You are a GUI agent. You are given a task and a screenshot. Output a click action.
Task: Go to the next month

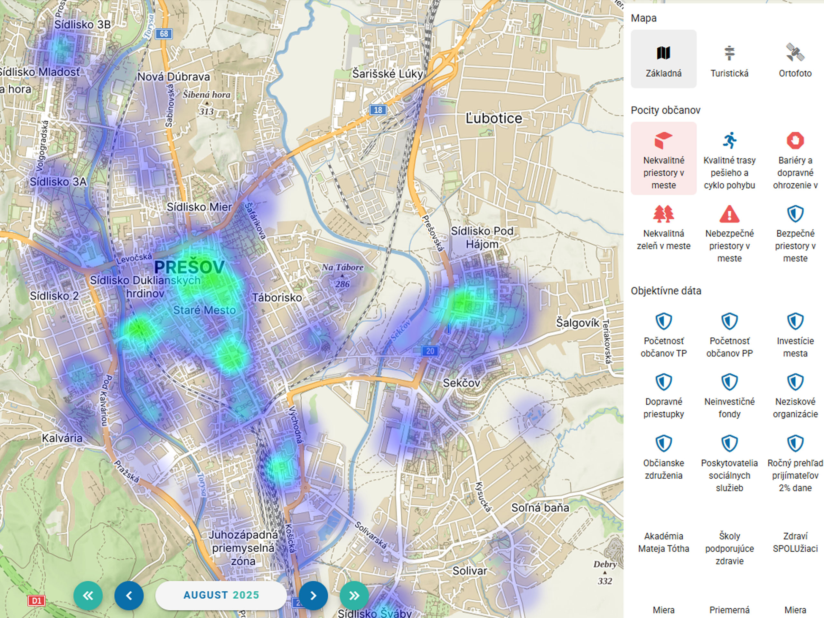tap(313, 596)
